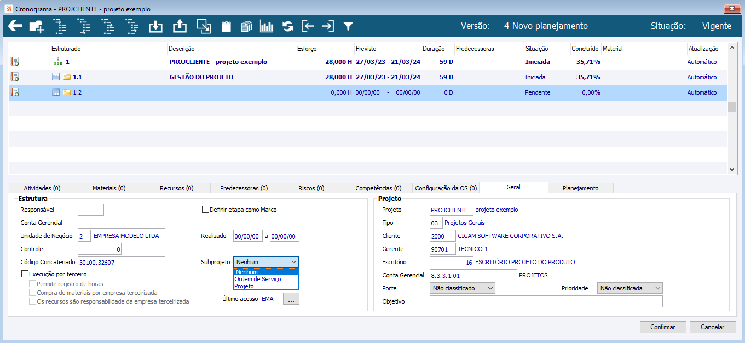Click the grid scrollbar down arrow
This screenshot has height=343, width=745.
[x=732, y=170]
